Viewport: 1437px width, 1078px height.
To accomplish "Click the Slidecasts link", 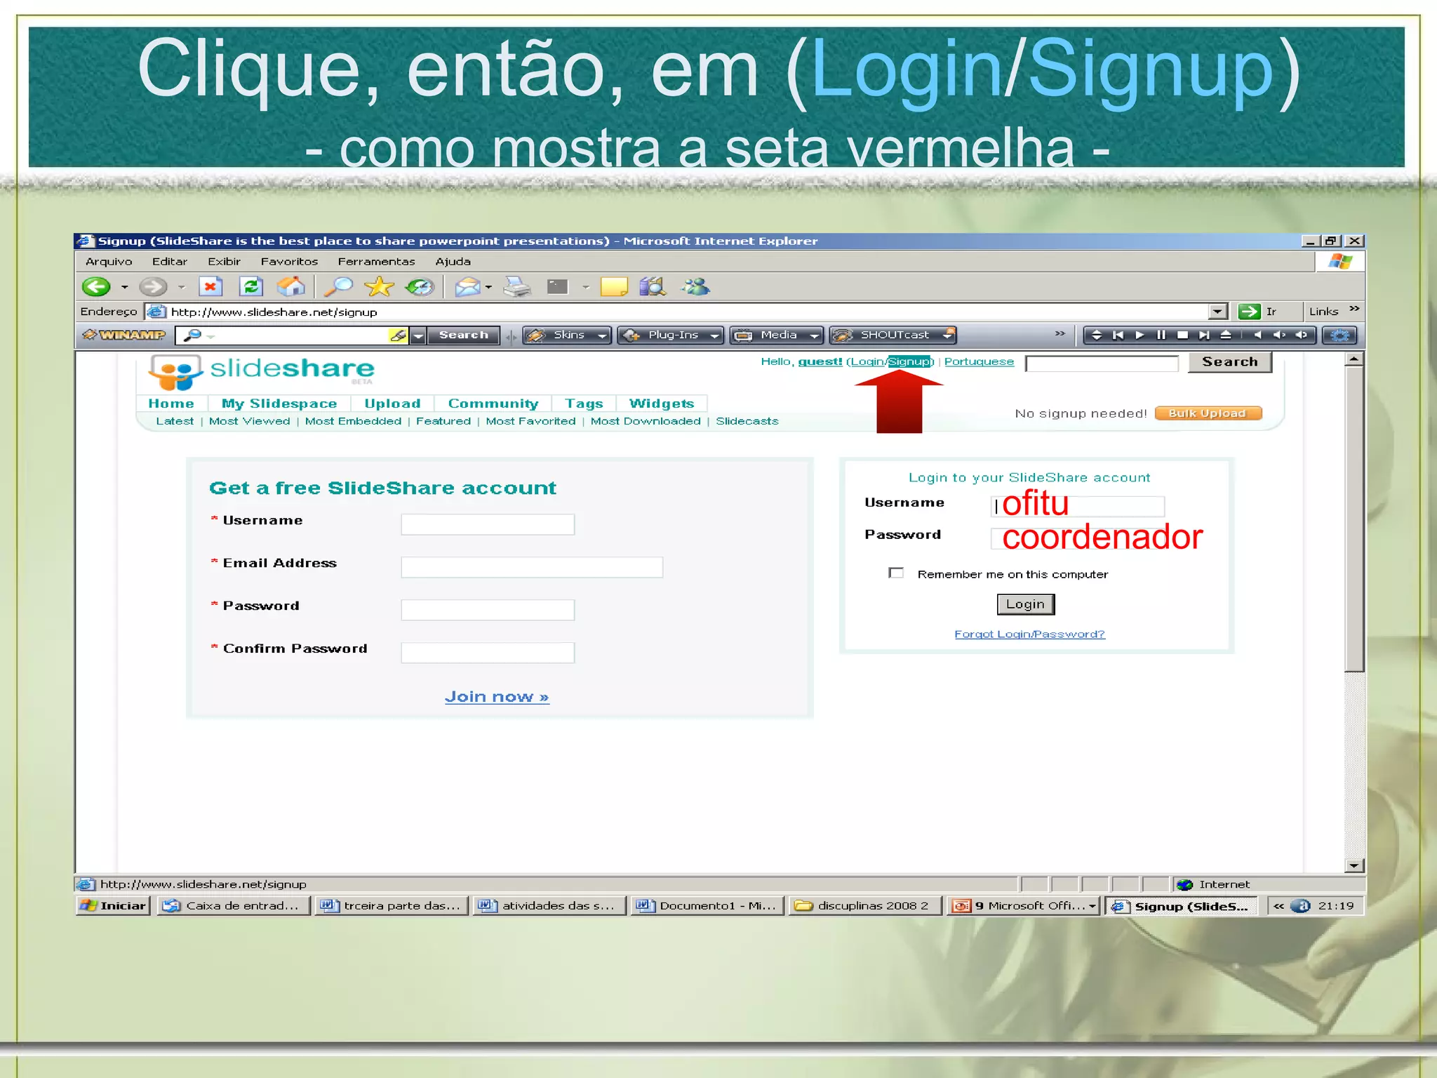I will click(x=747, y=421).
